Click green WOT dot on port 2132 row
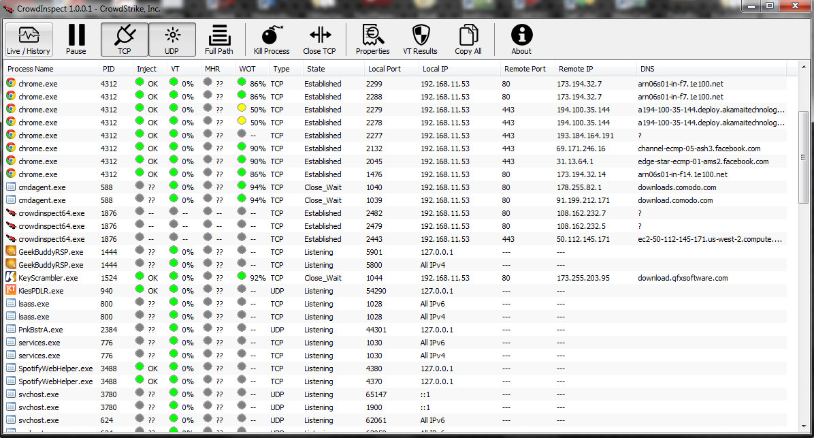This screenshot has height=438, width=814. click(242, 147)
